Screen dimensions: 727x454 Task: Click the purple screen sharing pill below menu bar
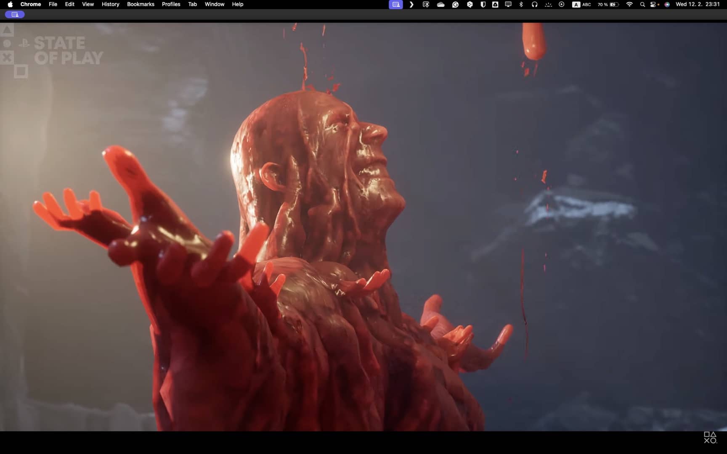[x=15, y=14]
